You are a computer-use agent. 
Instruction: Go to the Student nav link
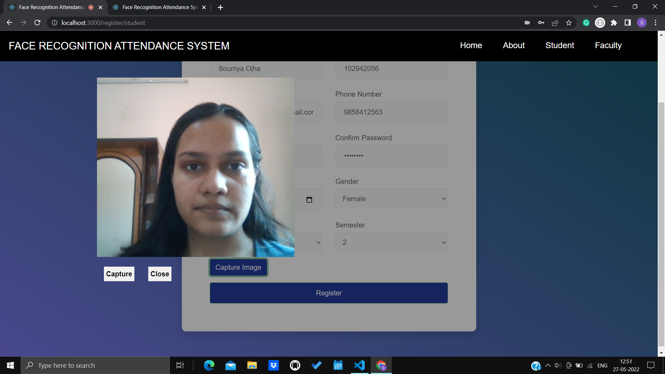[560, 45]
